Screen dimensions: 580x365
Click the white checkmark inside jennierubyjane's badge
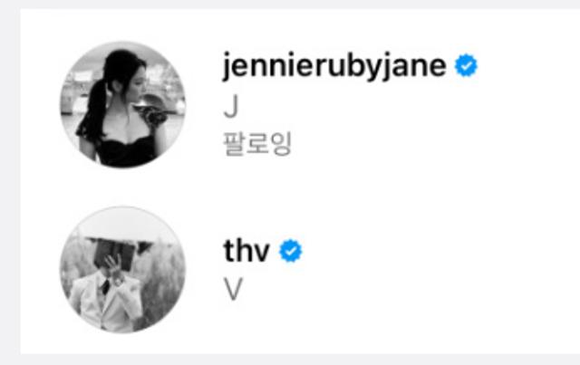coord(467,66)
